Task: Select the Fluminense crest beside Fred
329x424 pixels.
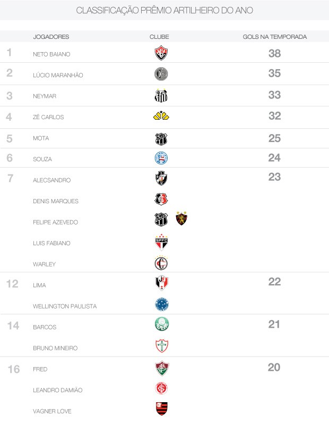Action: 161,368
